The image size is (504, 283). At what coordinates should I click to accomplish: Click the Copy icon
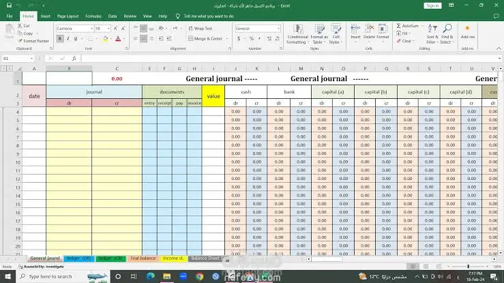tap(20, 33)
